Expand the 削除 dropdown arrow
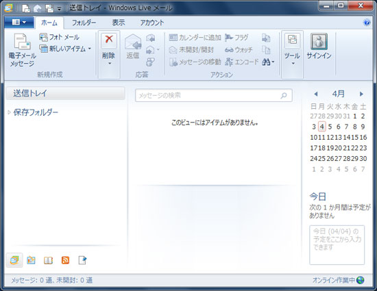Viewport: 377px width, 291px height. [110, 64]
